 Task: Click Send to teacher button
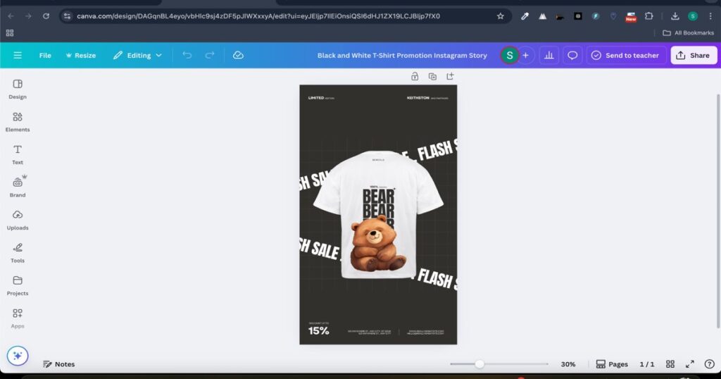pos(625,55)
